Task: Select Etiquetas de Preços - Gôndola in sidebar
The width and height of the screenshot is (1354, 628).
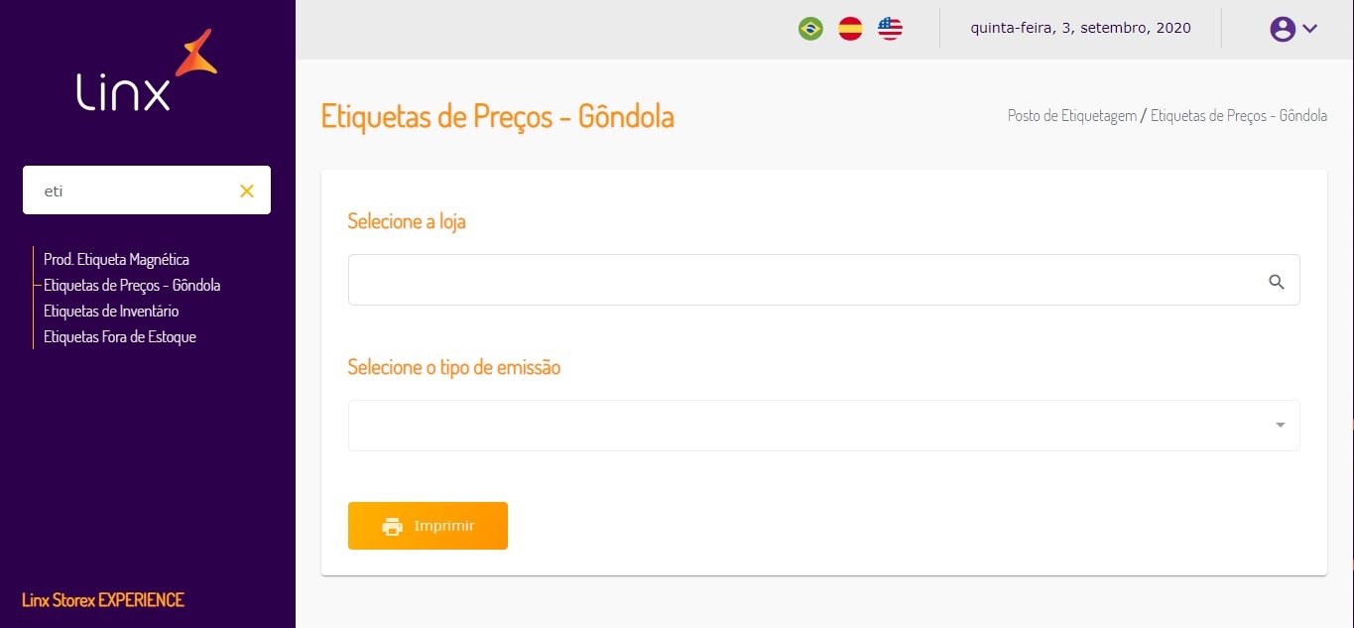Action: (x=132, y=286)
